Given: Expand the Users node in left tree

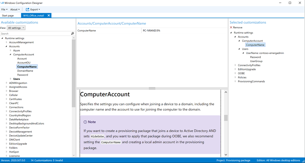Looking at the screenshot, I should tap(10, 79).
